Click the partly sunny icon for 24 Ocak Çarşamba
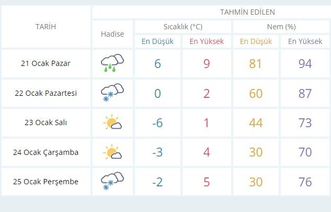This screenshot has width=331, height=212. pos(112,152)
